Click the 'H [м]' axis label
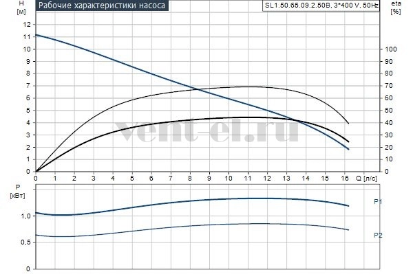This screenshot has height=274, width=413. click(x=21, y=7)
